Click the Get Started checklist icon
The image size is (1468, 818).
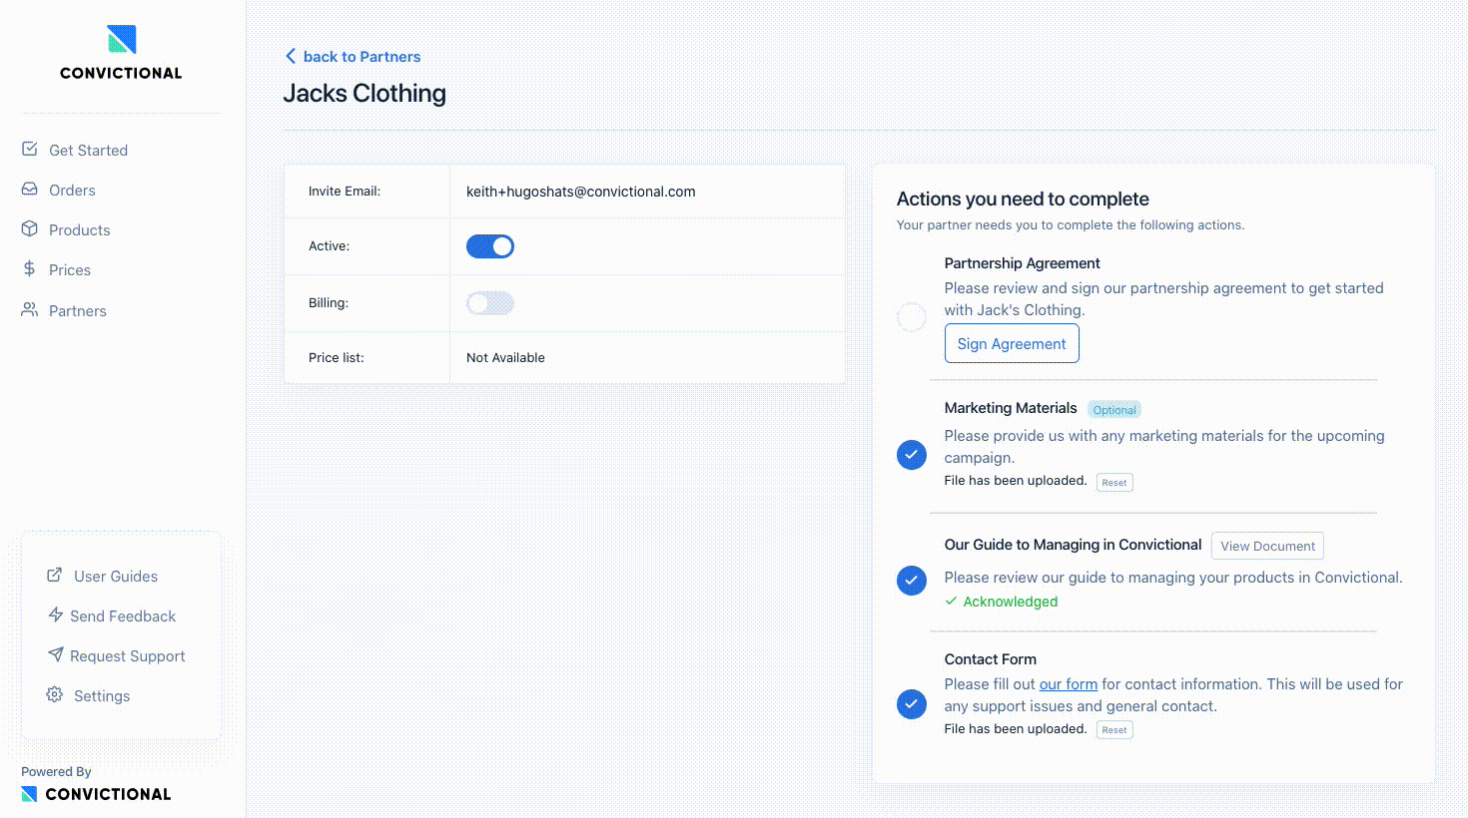coord(30,150)
